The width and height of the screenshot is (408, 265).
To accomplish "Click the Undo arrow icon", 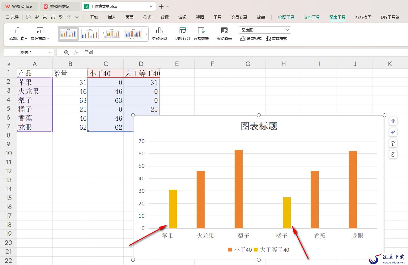I will 61,17.
